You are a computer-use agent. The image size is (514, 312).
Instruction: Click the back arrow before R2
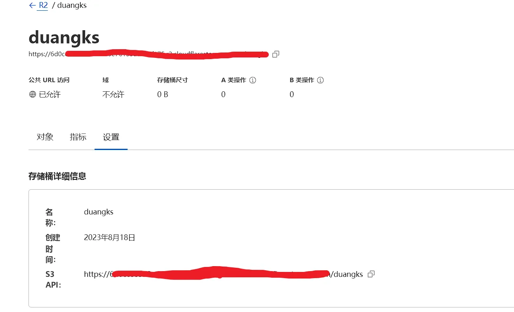pyautogui.click(x=32, y=5)
